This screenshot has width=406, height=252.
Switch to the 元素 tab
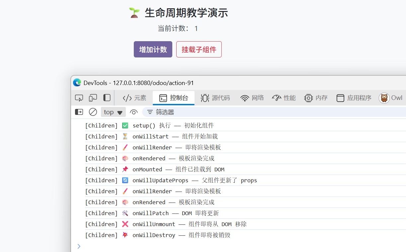[x=134, y=98]
